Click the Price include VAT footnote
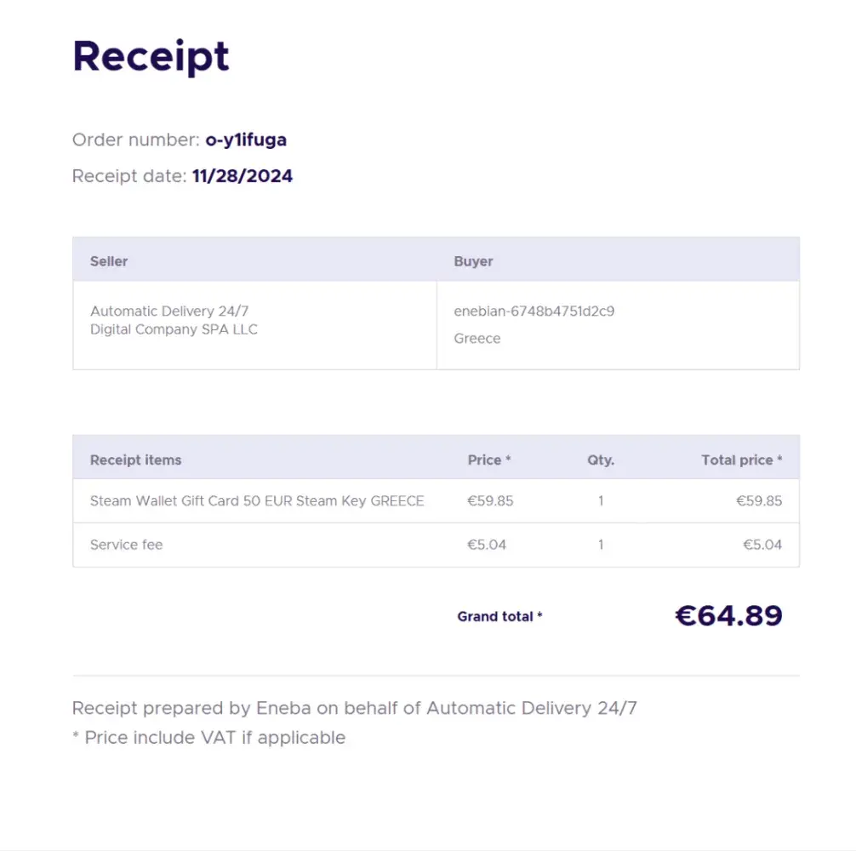This screenshot has width=856, height=851. [209, 738]
